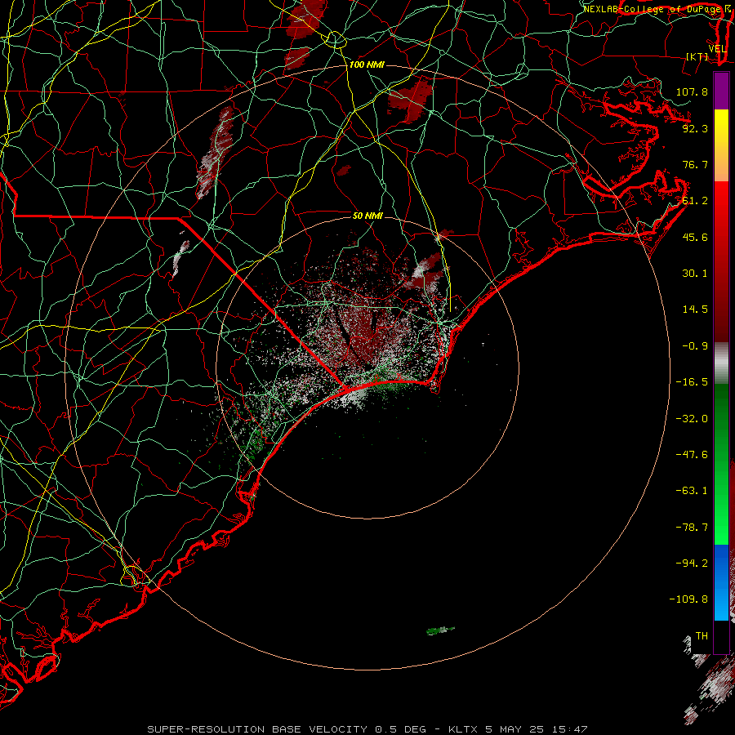Click the '100 NMI' range ring label
The height and width of the screenshot is (735, 735).
click(367, 65)
